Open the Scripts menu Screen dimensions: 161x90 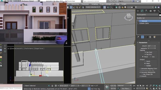pos(124,4)
